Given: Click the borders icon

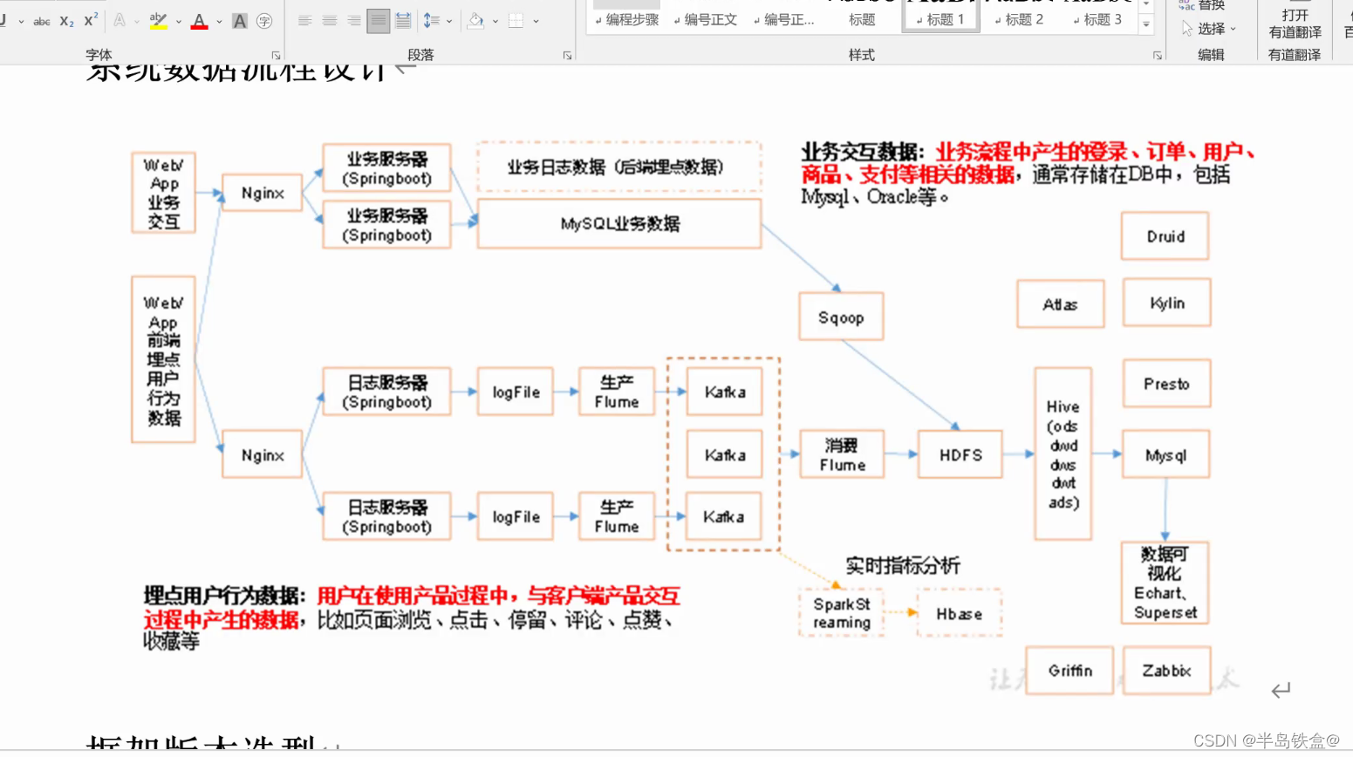Looking at the screenshot, I should point(516,20).
